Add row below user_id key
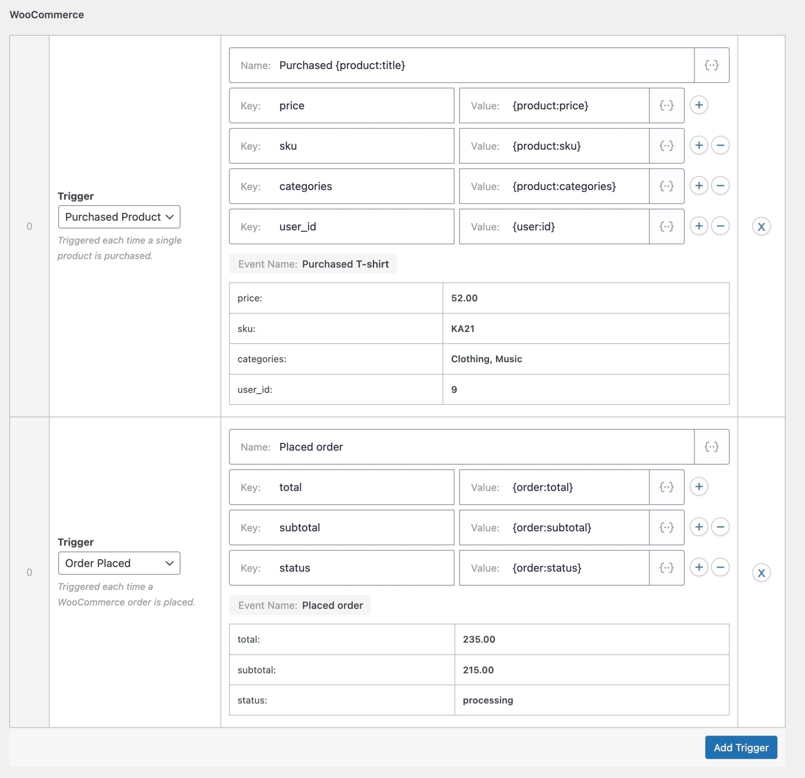 (698, 226)
